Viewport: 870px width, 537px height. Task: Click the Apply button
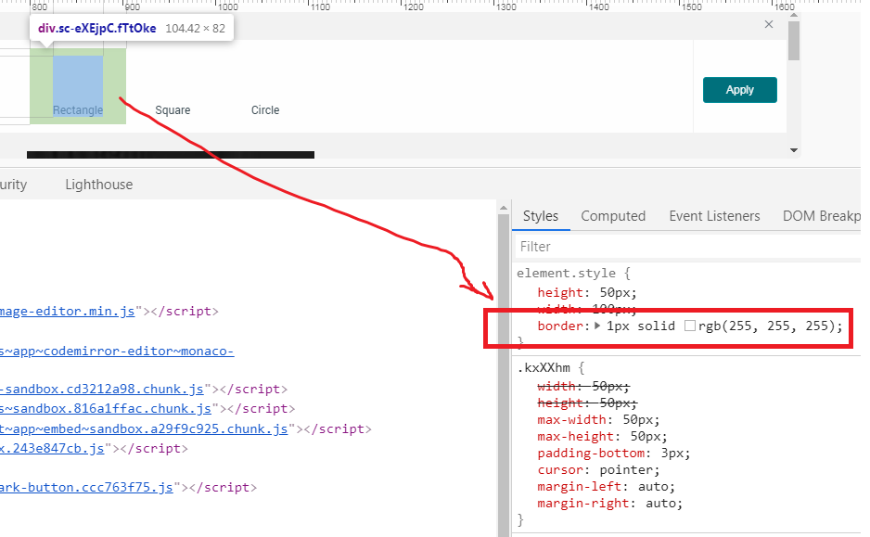tap(739, 89)
